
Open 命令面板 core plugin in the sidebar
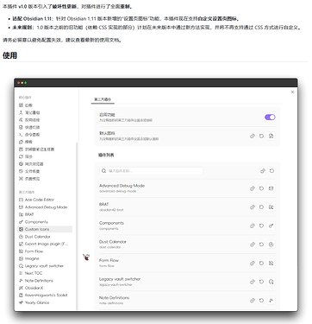(x=29, y=135)
